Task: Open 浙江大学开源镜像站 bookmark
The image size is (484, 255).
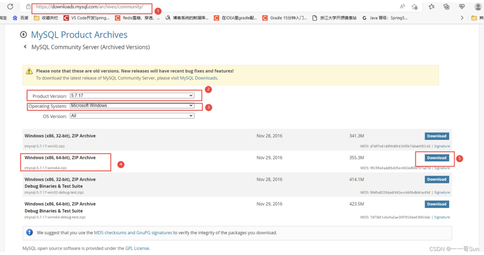Action: click(x=335, y=18)
